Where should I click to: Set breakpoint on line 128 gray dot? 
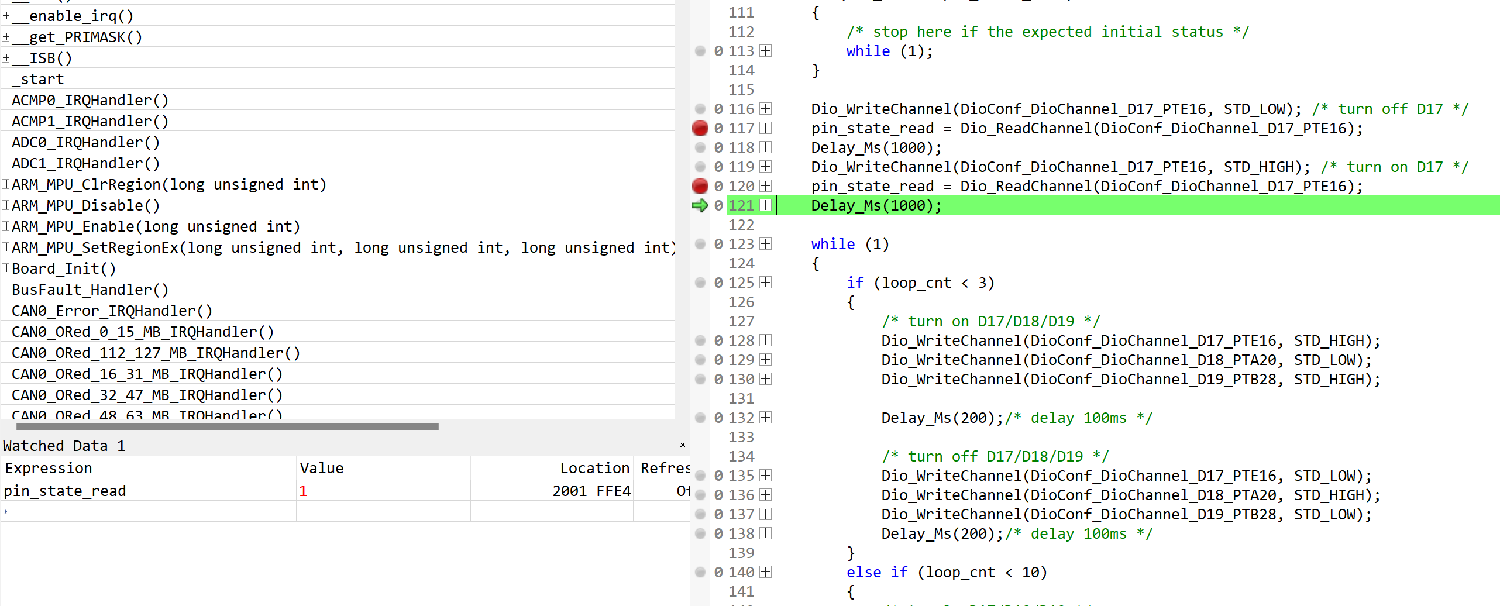tap(700, 340)
